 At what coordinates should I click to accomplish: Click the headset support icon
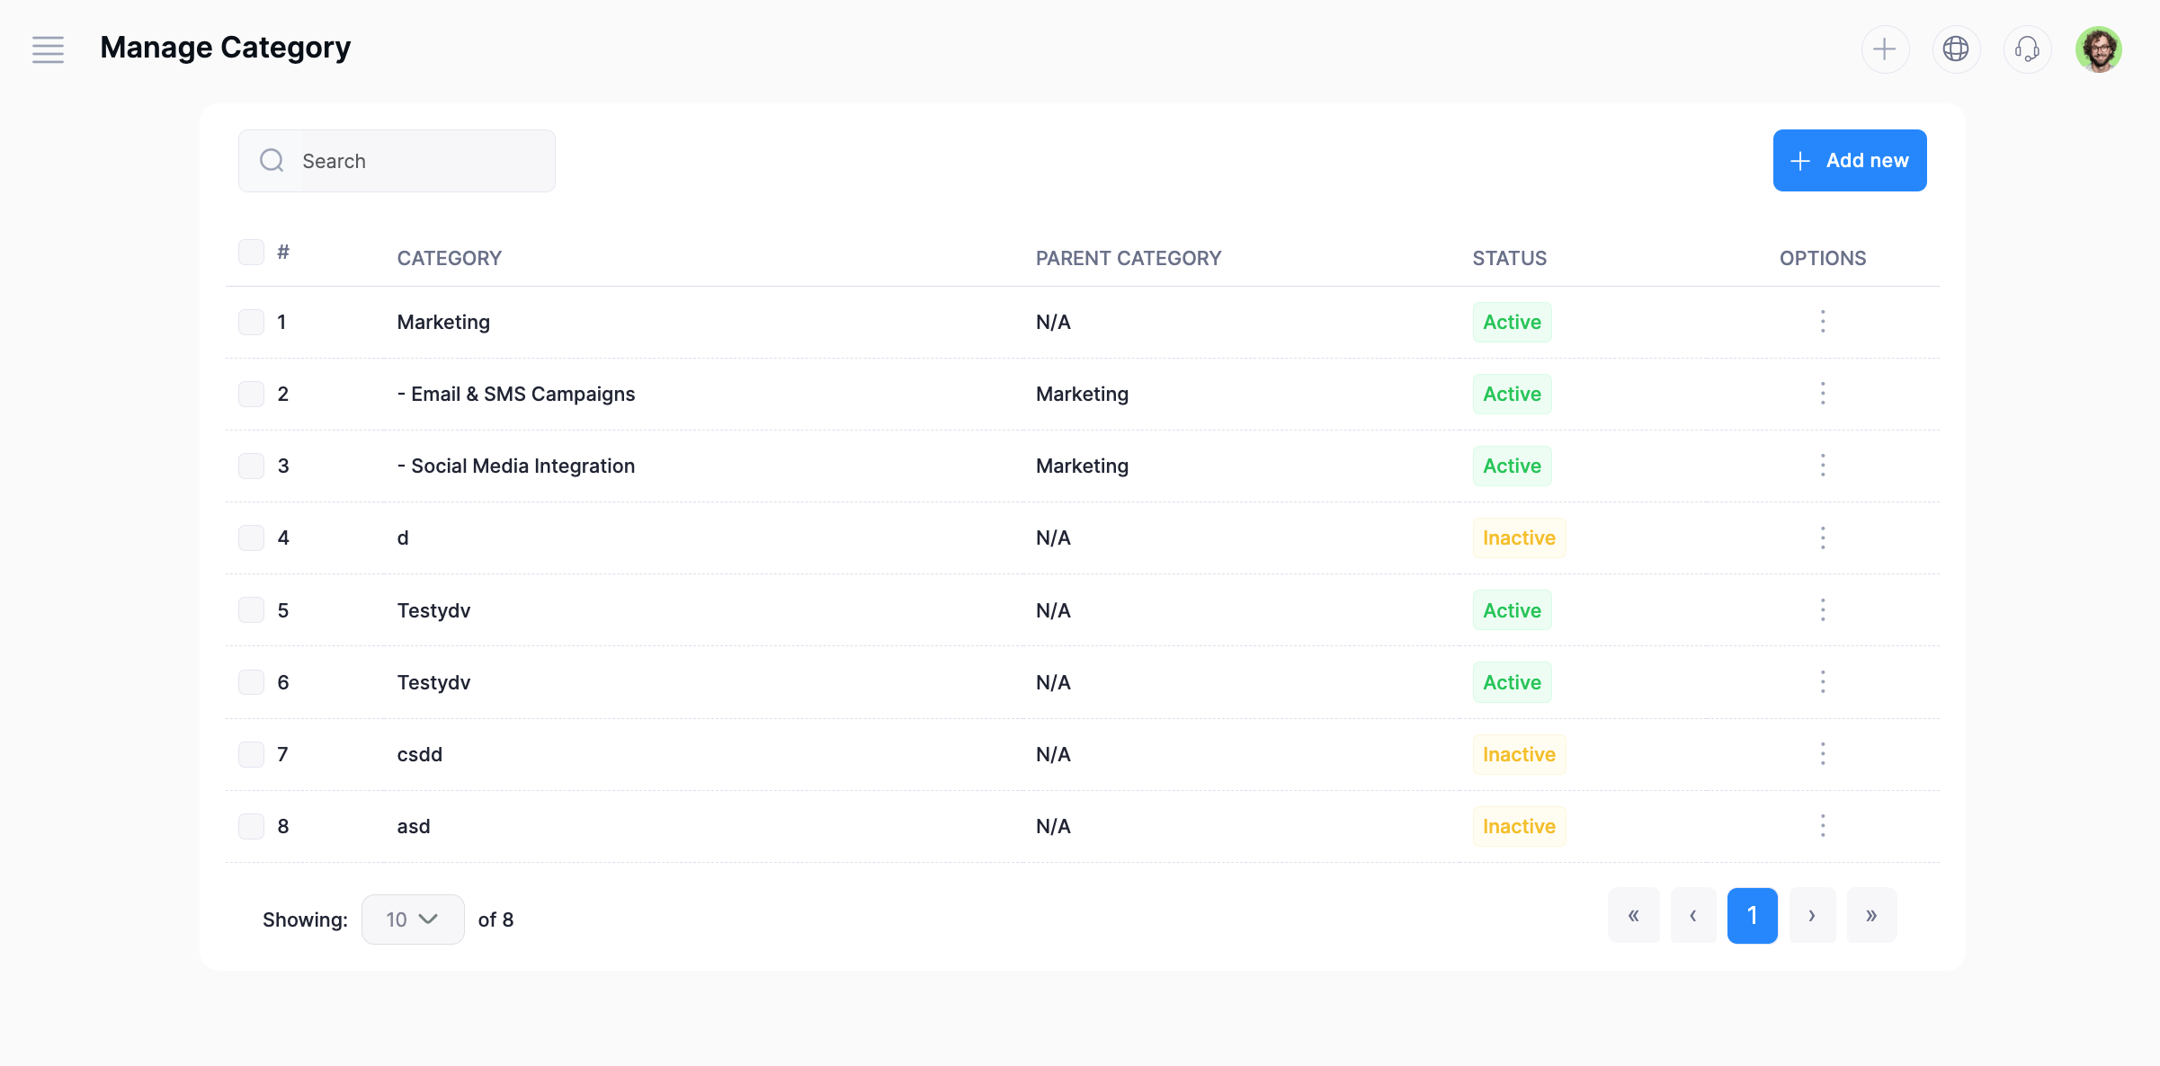click(x=2027, y=49)
